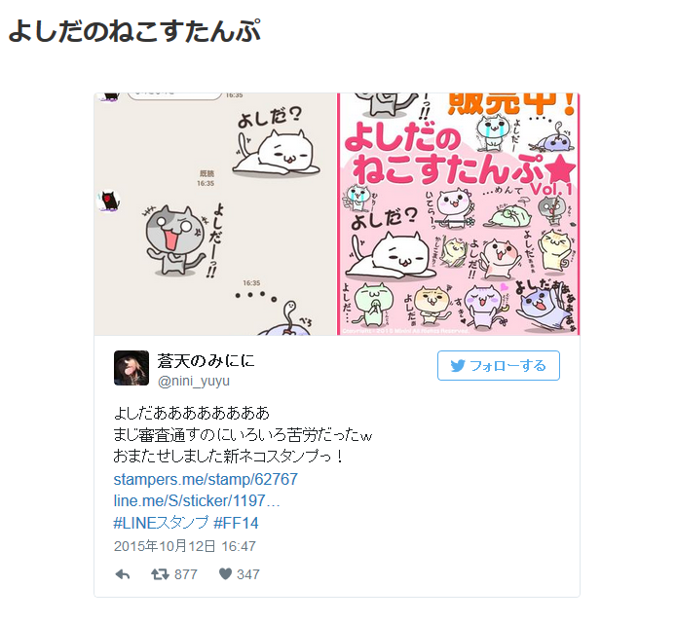676x624 pixels.
Task: Open the stampers.me/stamp/62767 link
Action: point(206,479)
